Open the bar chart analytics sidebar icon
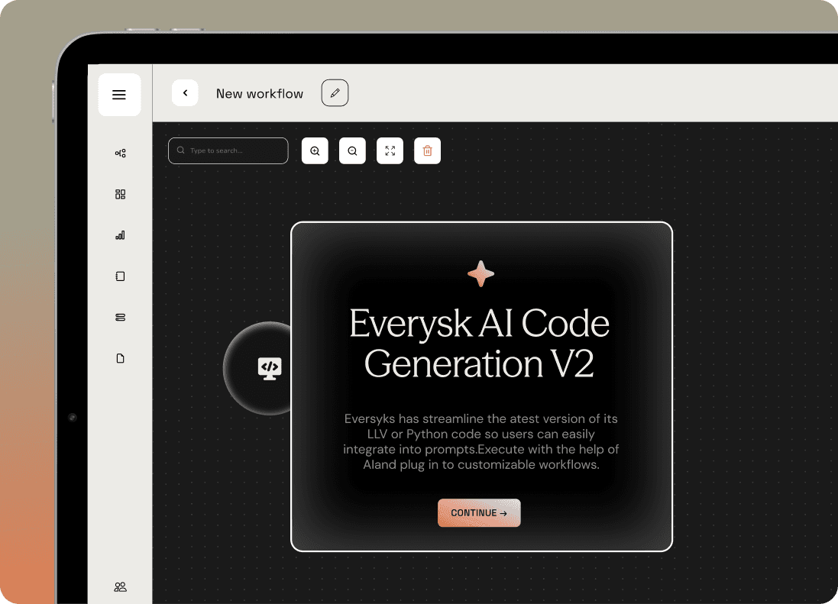The image size is (838, 604). (120, 235)
